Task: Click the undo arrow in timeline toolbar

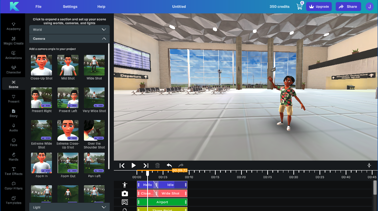Action: [x=169, y=165]
